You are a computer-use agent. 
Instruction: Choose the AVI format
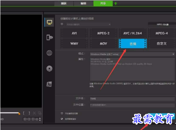pos(74,33)
